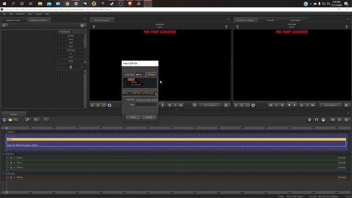Toggle the Overlay track group checkmark

(x=5, y=174)
